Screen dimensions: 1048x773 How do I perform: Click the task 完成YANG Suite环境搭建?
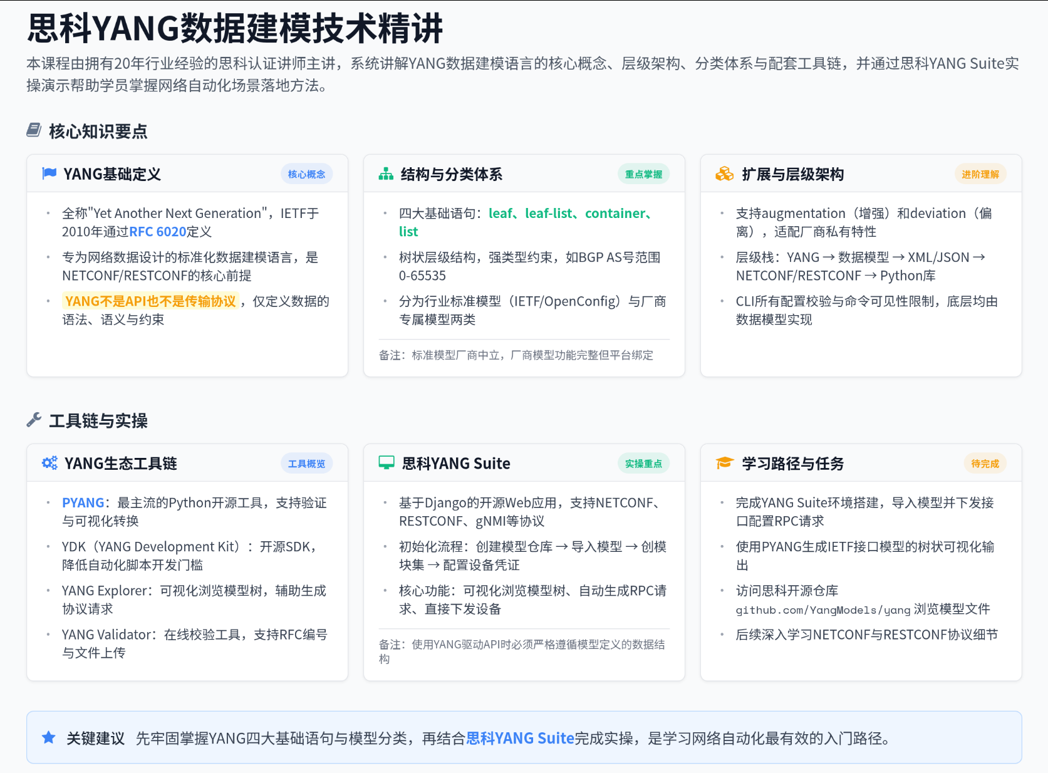click(865, 512)
